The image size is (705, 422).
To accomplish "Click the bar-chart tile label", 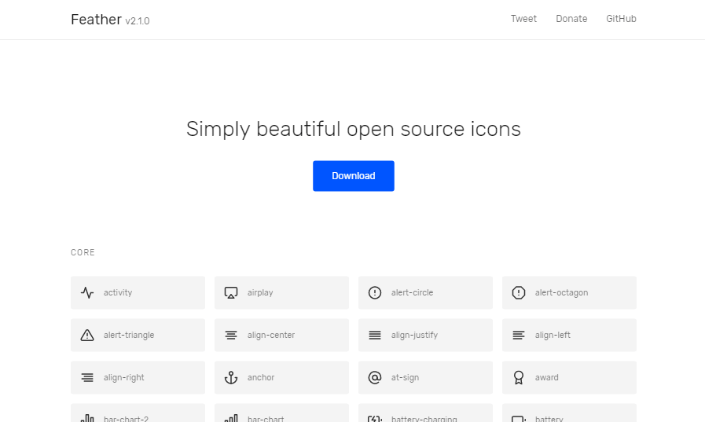I will pos(266,418).
